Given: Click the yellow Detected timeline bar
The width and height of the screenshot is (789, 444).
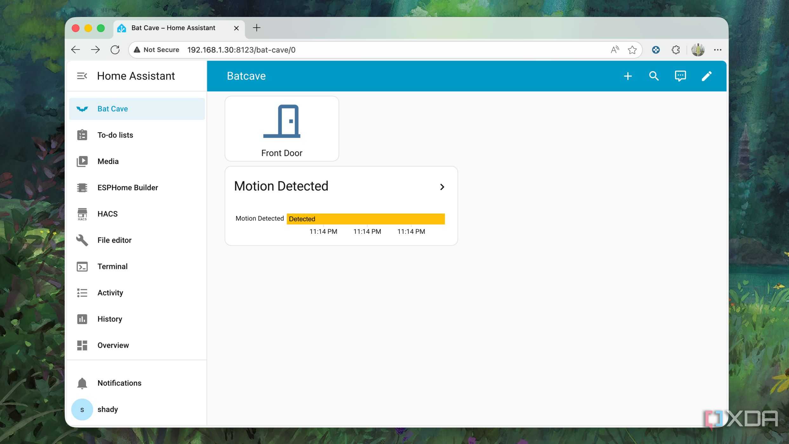Looking at the screenshot, I should (366, 219).
